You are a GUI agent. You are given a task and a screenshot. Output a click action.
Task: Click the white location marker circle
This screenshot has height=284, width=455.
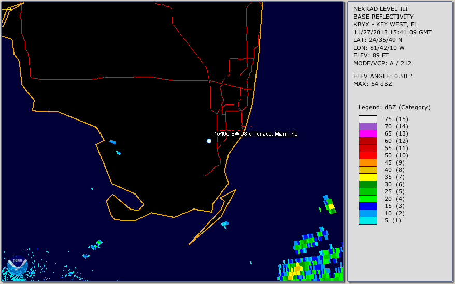[209, 141]
